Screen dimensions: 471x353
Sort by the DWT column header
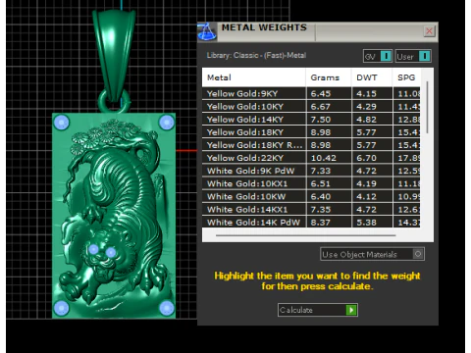pyautogui.click(x=372, y=77)
